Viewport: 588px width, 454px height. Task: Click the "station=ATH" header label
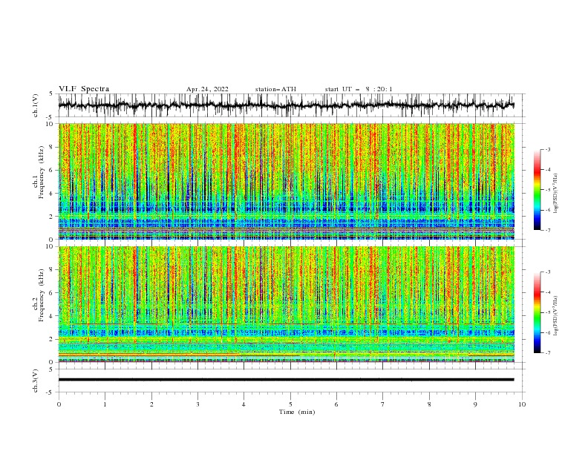(x=275, y=89)
